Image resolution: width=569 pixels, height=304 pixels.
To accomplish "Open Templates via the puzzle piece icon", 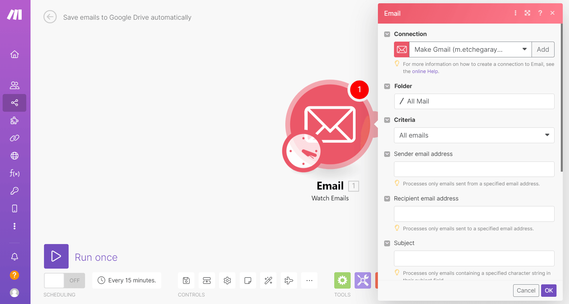I will pos(14,121).
